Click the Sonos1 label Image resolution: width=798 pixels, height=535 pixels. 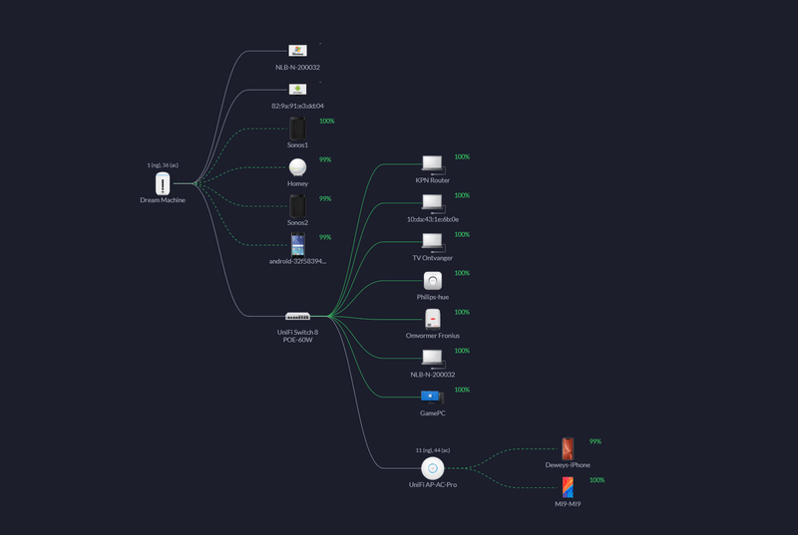pos(297,144)
